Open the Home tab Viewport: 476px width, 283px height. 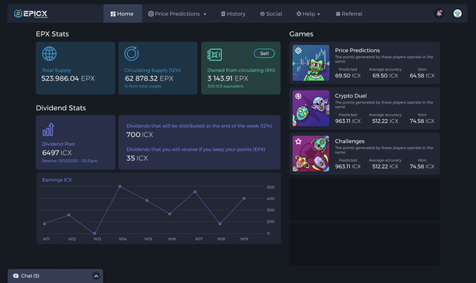click(x=122, y=13)
